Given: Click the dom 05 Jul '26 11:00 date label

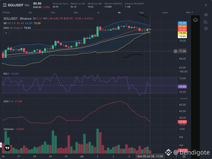Looking at the screenshot, I should 150,156.
